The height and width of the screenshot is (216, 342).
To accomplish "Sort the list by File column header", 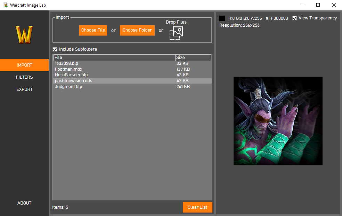I will (114, 58).
